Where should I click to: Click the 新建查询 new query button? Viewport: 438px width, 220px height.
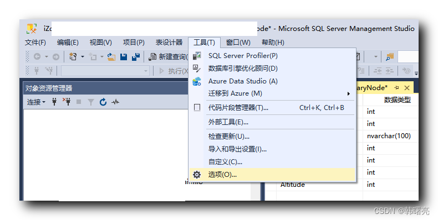point(168,57)
